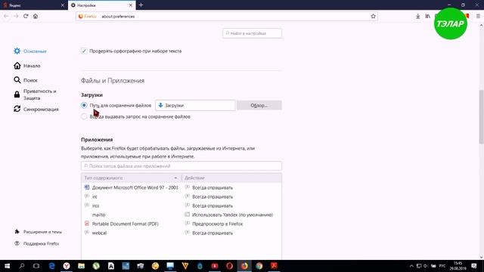Screen dimensions: 484x272
Task: Open Opera browser from the taskbar
Action: pyautogui.click(x=229, y=266)
